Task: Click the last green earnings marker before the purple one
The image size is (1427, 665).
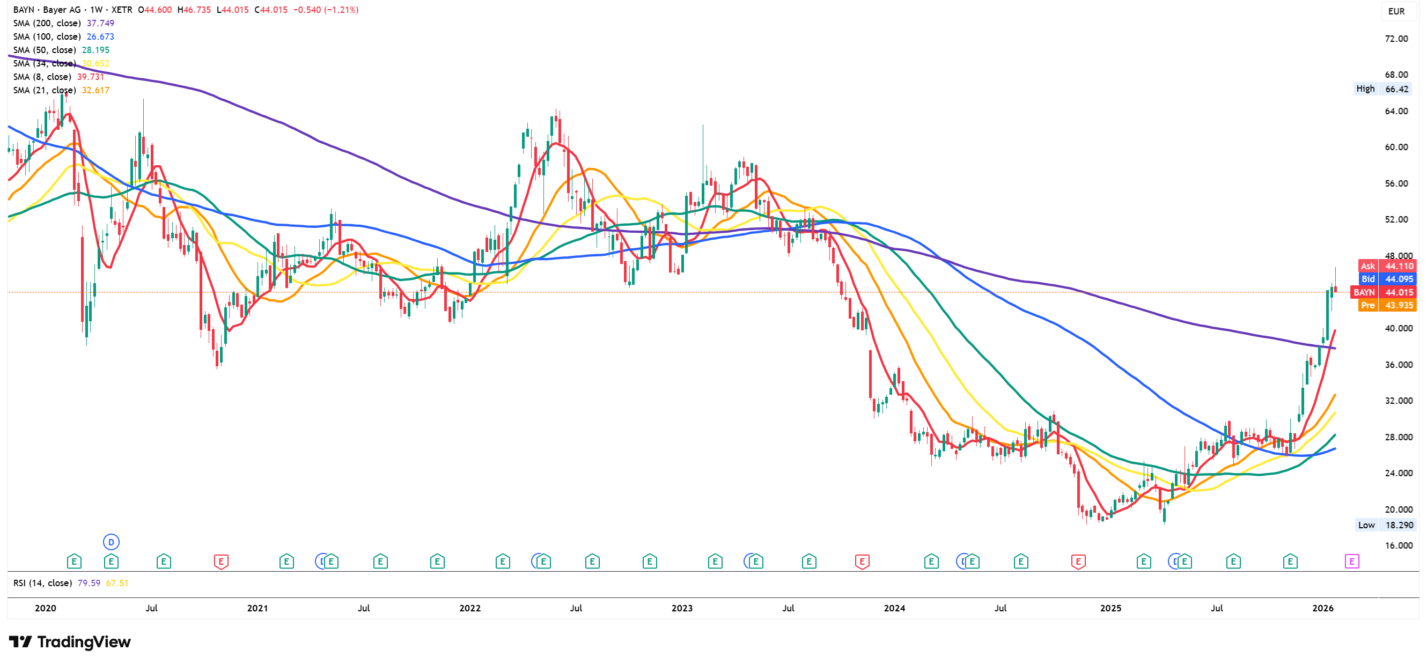Action: (x=1290, y=561)
